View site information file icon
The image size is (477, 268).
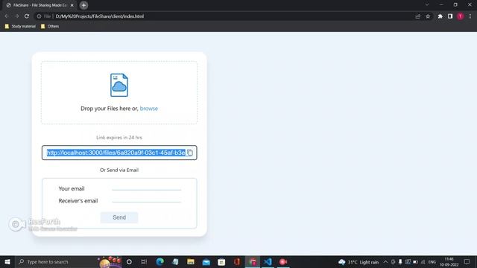39,16
